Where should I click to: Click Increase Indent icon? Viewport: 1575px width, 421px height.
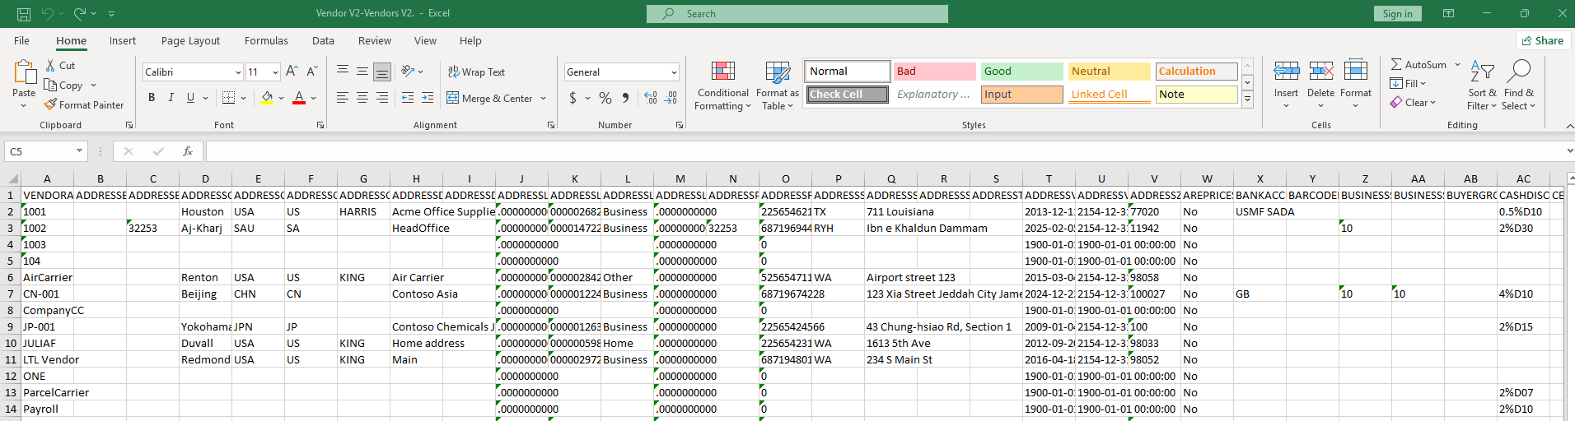point(428,98)
